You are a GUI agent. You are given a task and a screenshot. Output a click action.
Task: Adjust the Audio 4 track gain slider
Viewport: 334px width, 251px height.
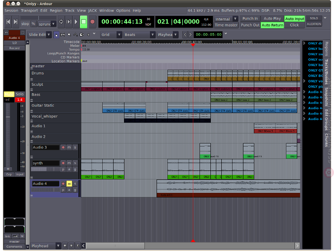click(x=46, y=190)
